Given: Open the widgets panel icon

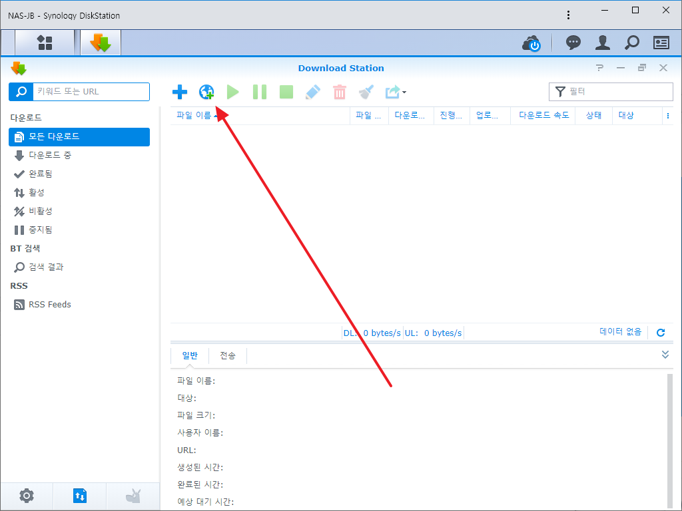Looking at the screenshot, I should pos(661,43).
